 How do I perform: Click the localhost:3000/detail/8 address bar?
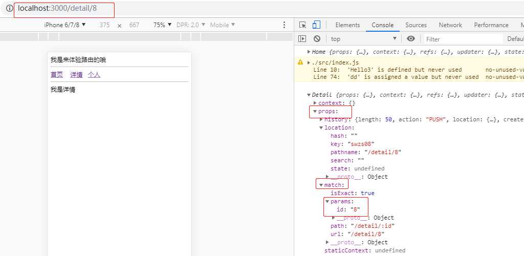click(57, 8)
